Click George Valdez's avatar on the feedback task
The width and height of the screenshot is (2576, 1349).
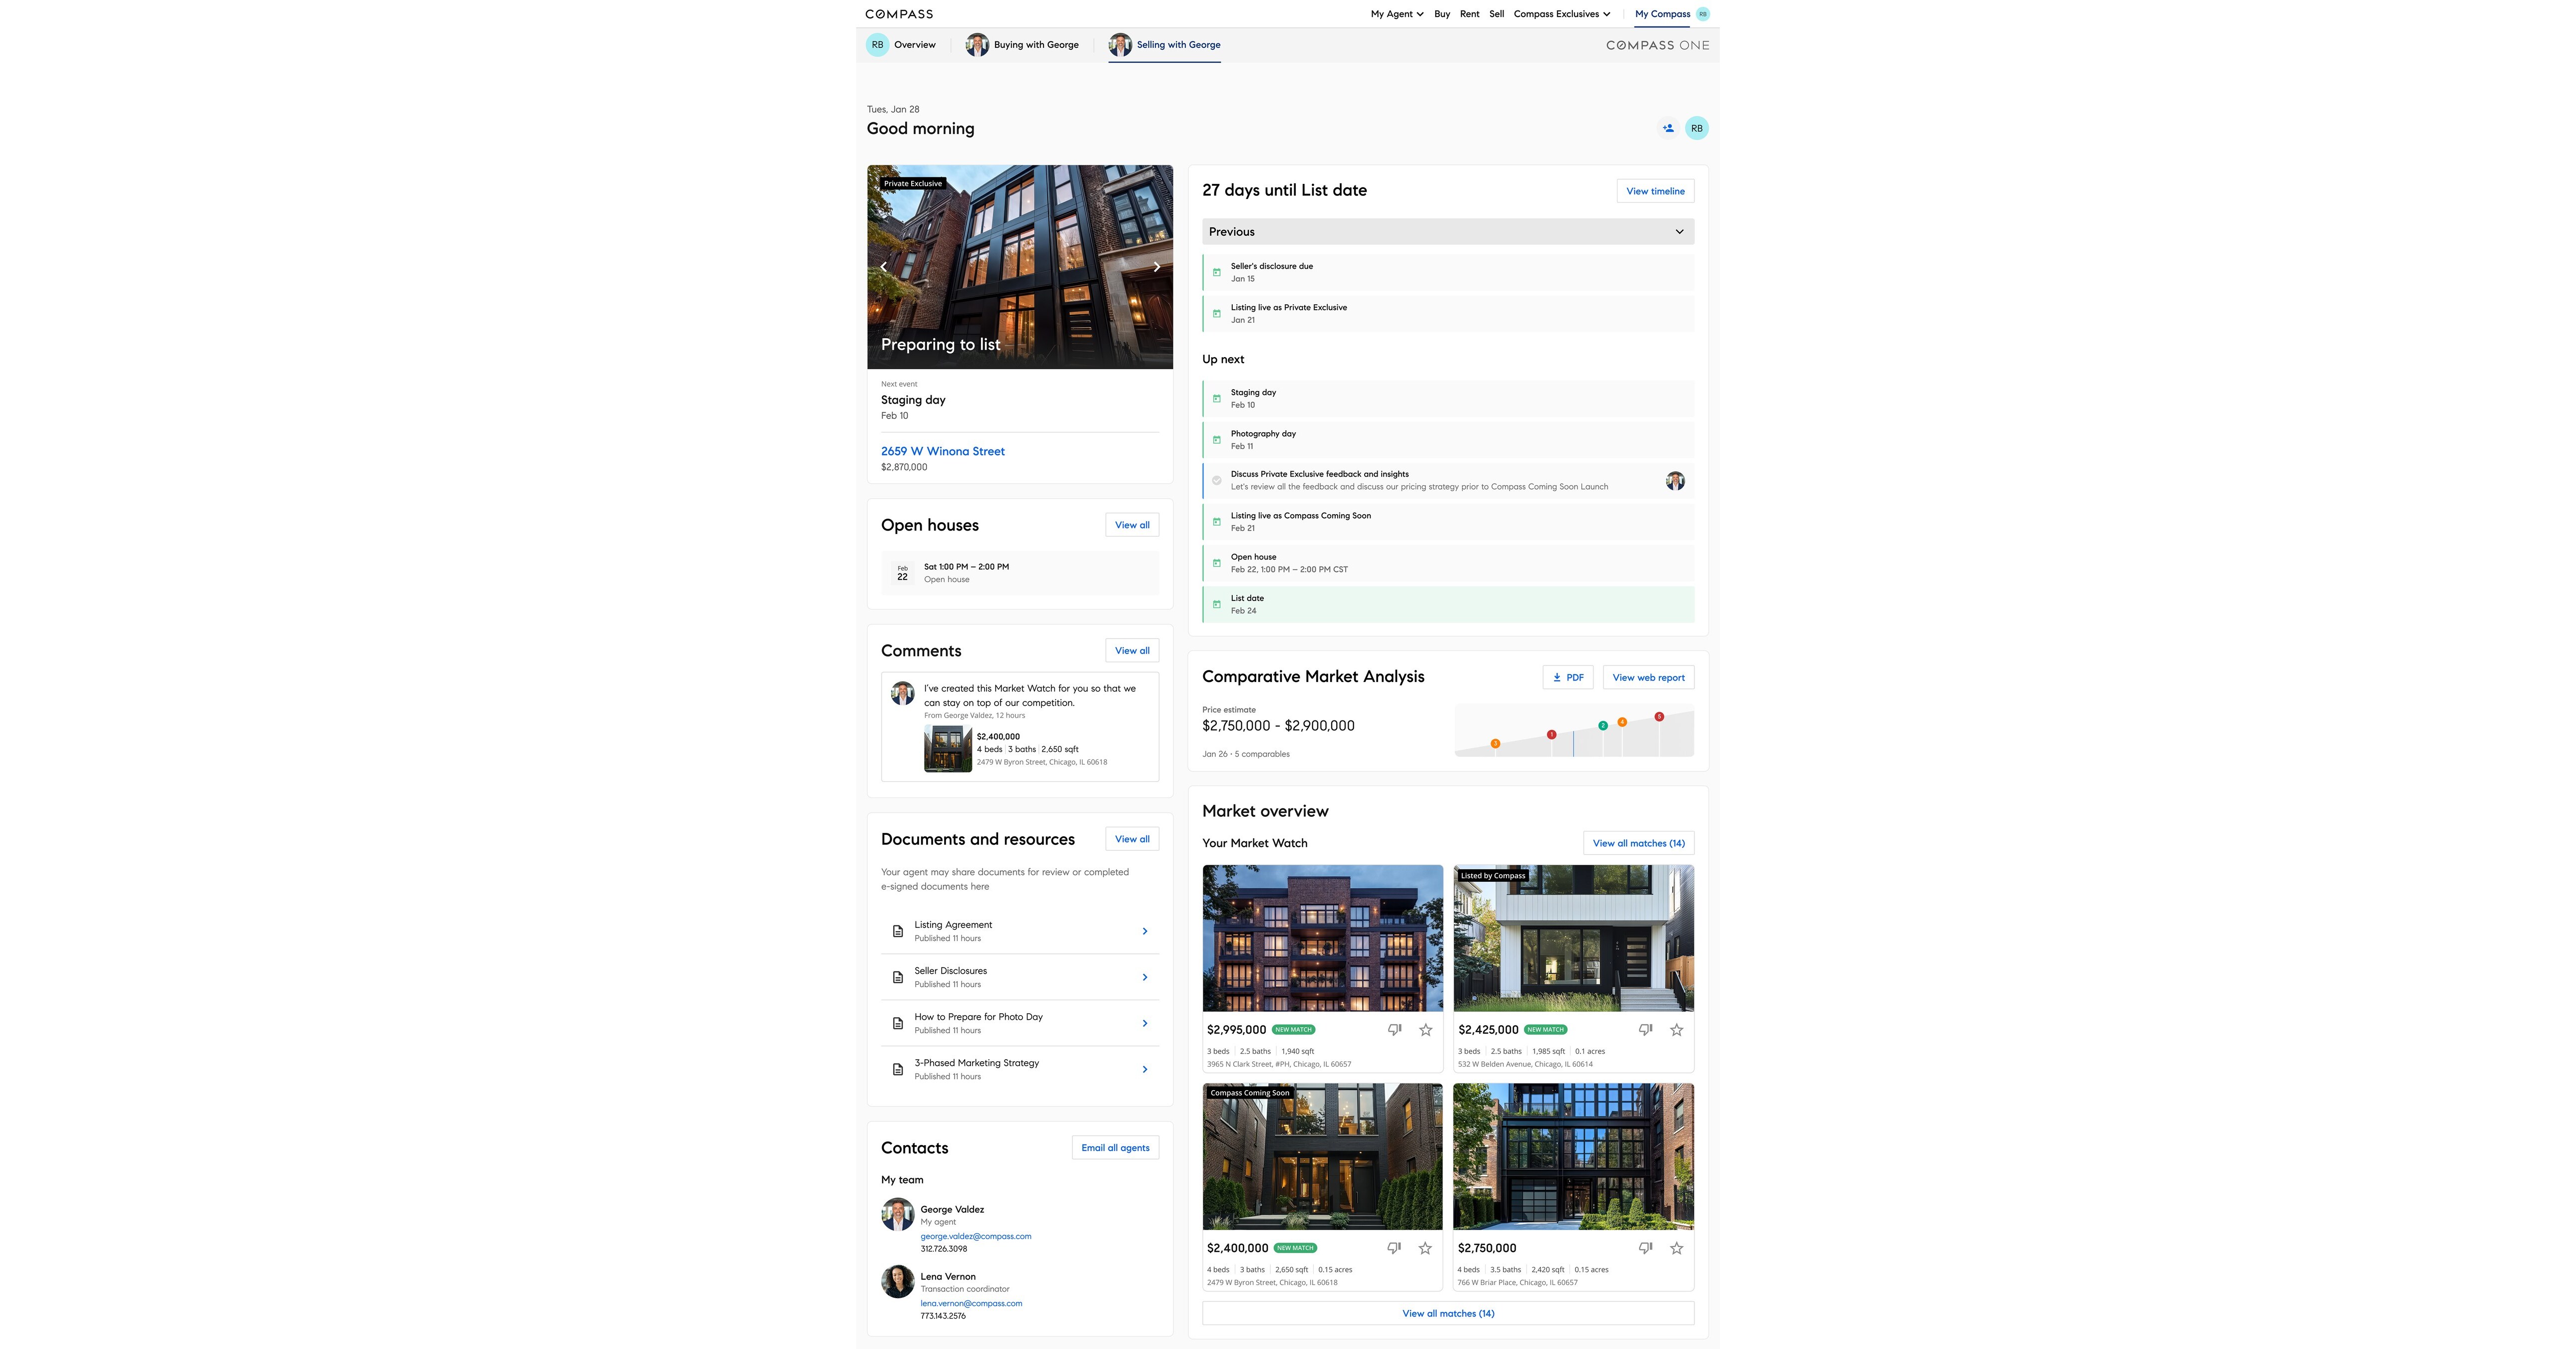pos(1675,481)
